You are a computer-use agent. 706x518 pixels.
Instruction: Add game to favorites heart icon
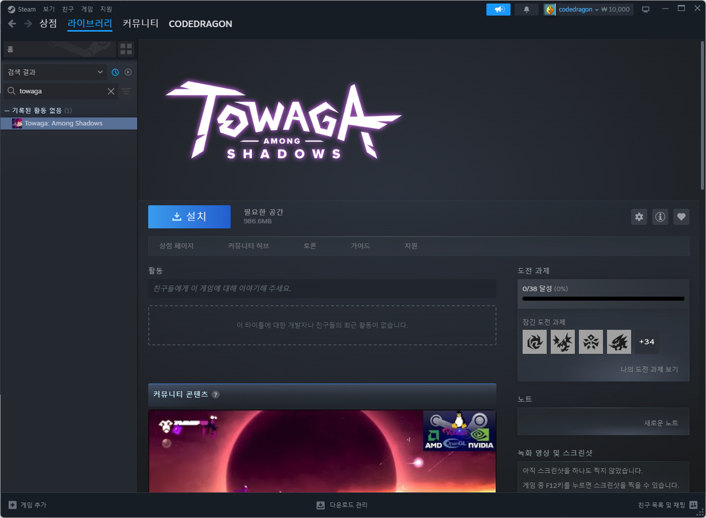681,217
